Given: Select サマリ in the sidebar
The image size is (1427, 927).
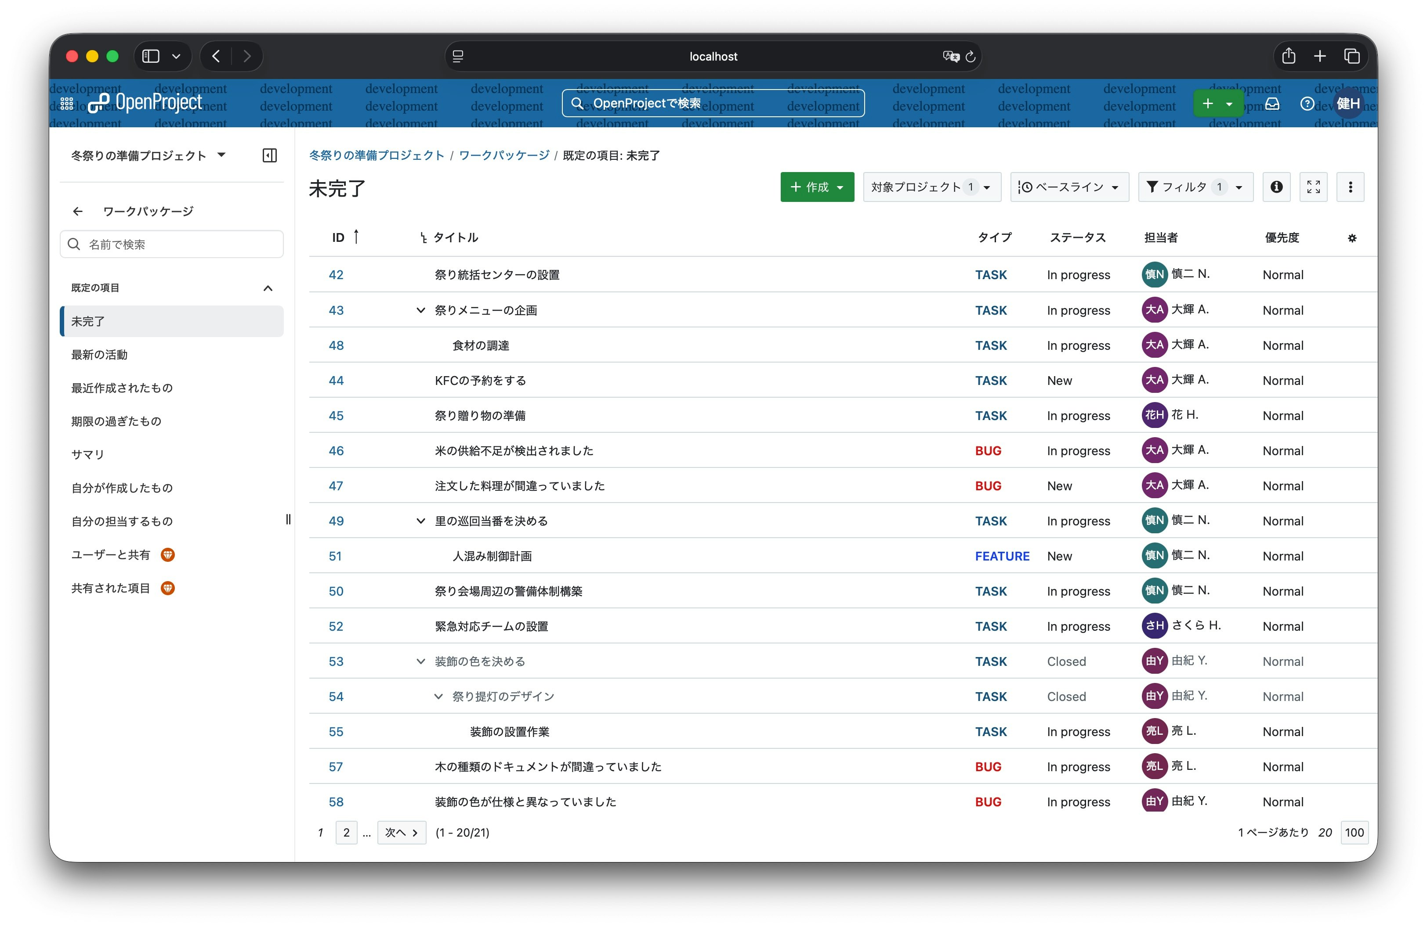Looking at the screenshot, I should [x=87, y=453].
